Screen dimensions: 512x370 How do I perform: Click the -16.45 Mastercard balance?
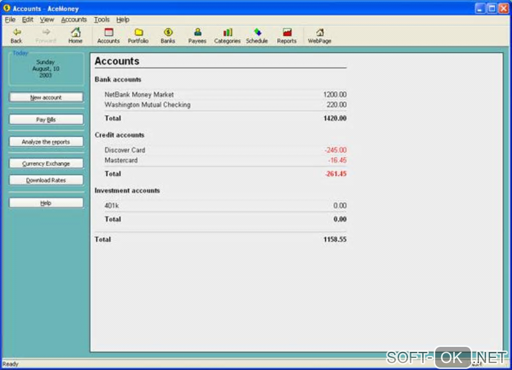coord(337,160)
